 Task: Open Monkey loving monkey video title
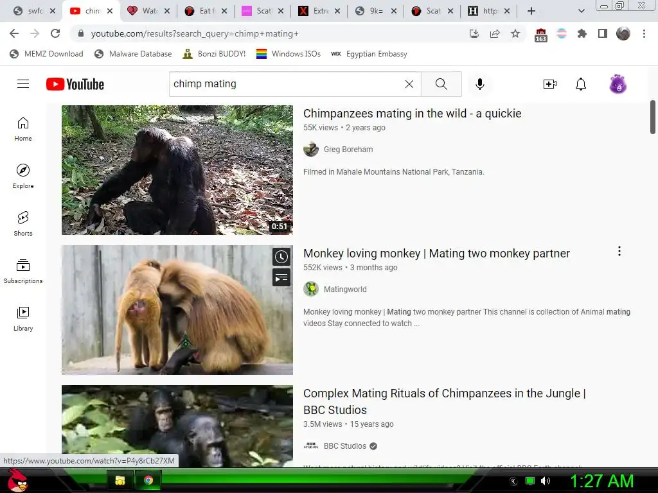436,253
